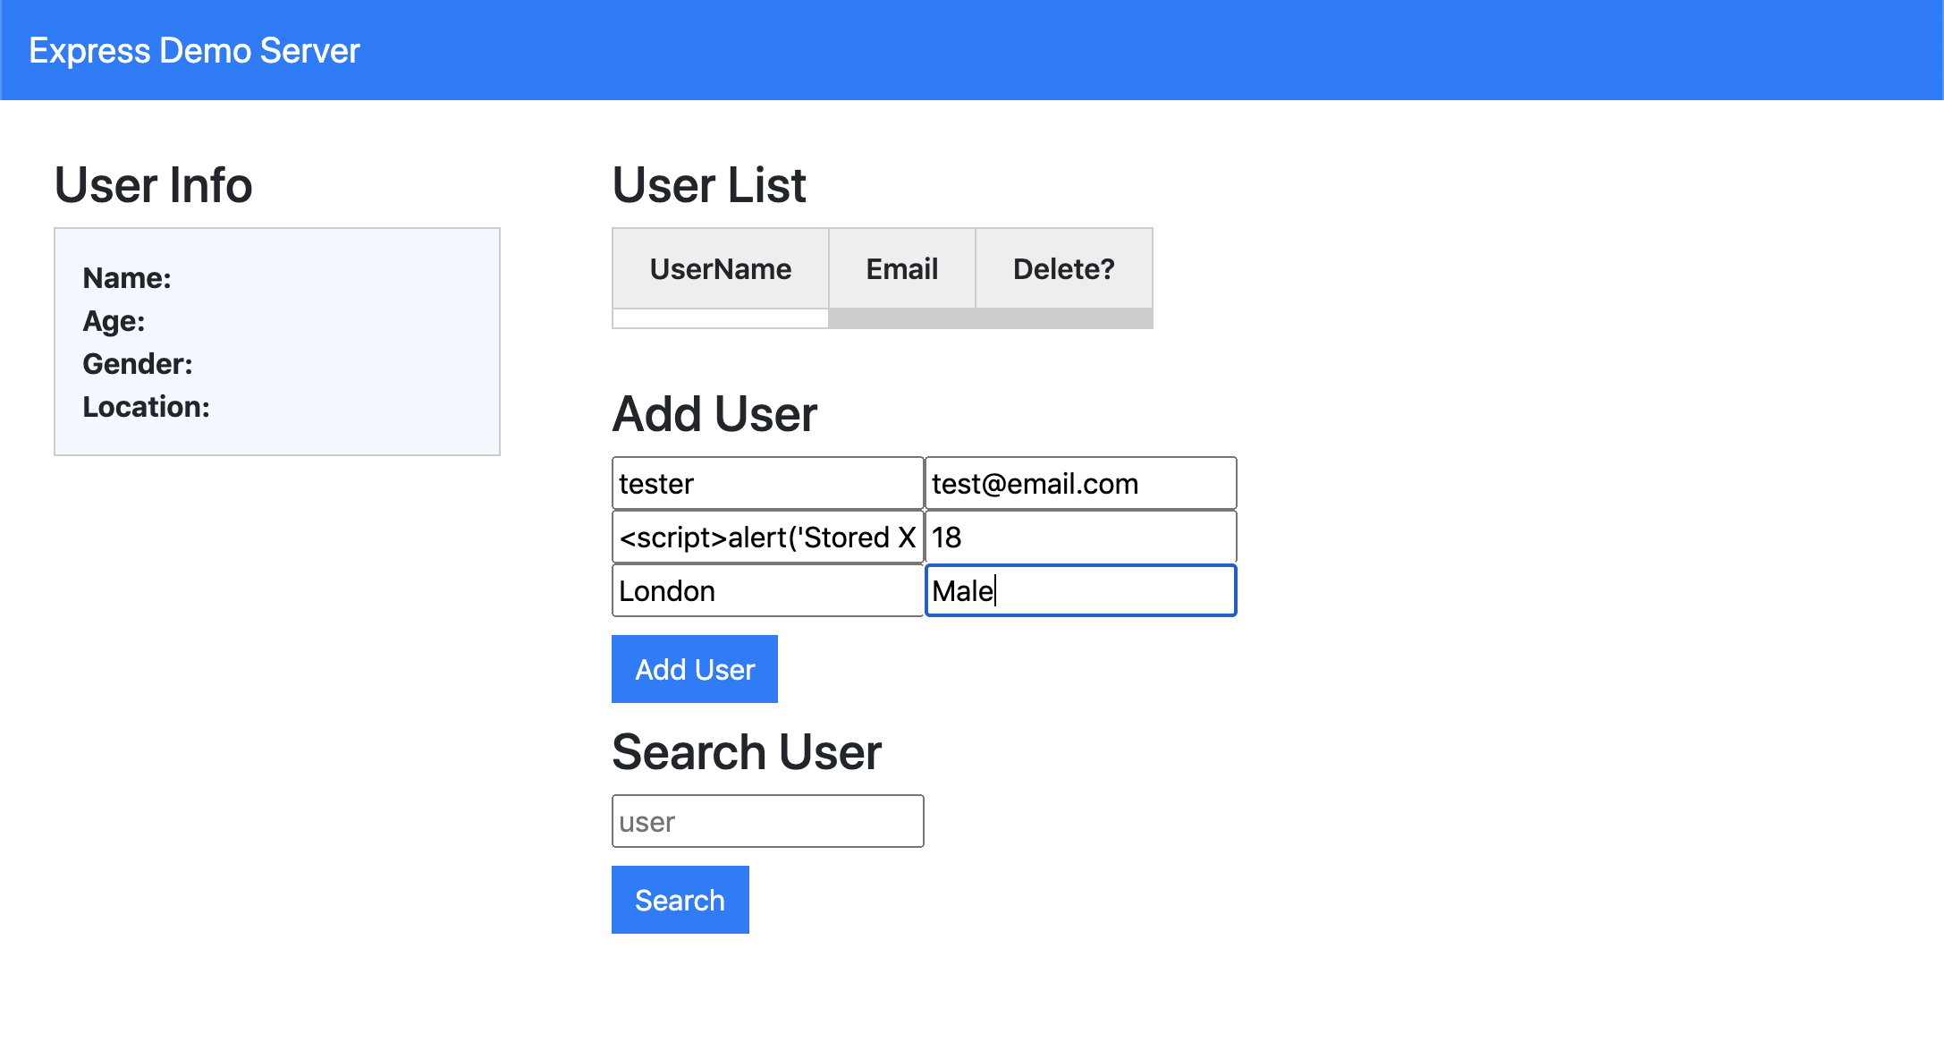The width and height of the screenshot is (1944, 1050).
Task: Click the Email column header
Action: click(x=902, y=268)
